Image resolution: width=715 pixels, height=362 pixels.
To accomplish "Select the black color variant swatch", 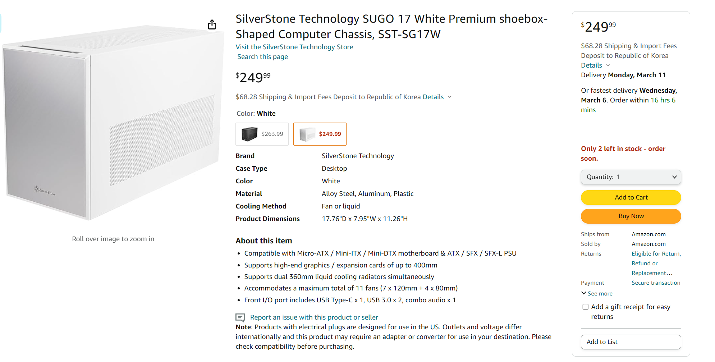I will click(262, 134).
